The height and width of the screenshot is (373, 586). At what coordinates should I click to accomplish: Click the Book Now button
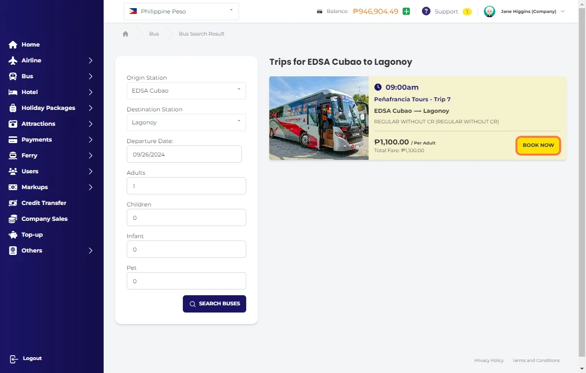[538, 145]
